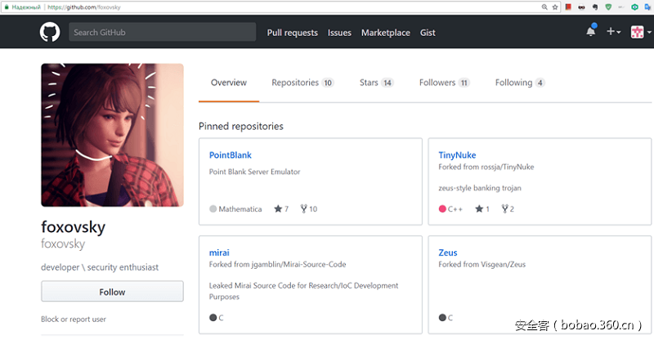
Task: Open the Followers tab
Action: 444,83
